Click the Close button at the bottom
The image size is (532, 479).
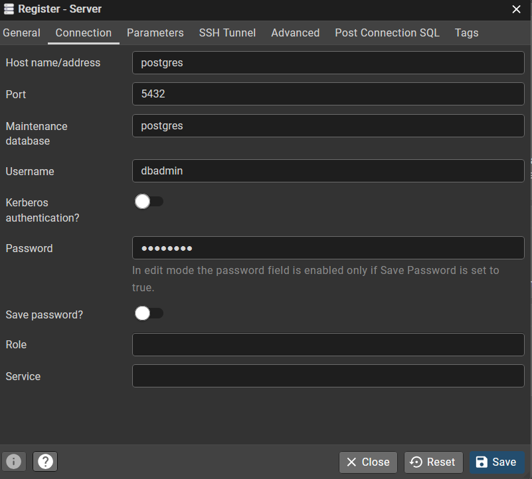pyautogui.click(x=368, y=462)
